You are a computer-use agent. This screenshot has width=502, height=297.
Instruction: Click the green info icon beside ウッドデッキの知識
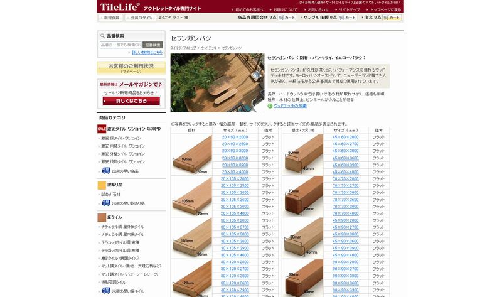tap(270, 106)
